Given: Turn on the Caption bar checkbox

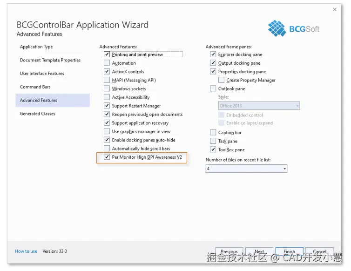Looking at the screenshot, I should 213,132.
